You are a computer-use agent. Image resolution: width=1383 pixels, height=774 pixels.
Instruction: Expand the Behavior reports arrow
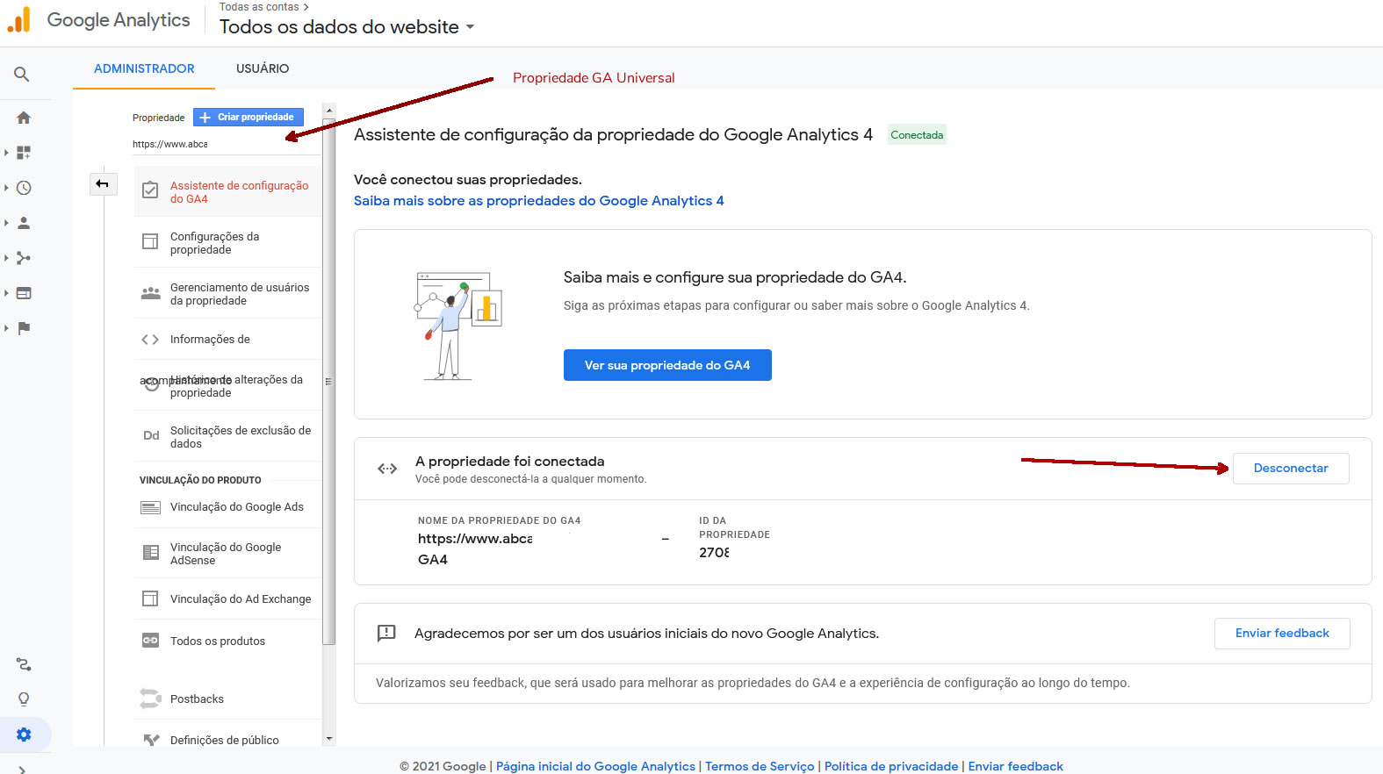tap(6, 293)
